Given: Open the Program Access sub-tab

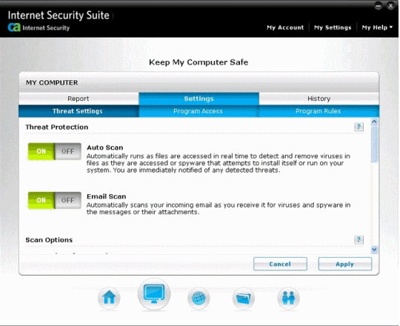Looking at the screenshot, I should (x=199, y=111).
